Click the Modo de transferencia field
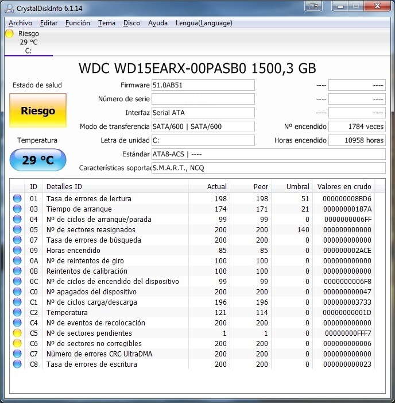395x403 pixels. tap(203, 126)
